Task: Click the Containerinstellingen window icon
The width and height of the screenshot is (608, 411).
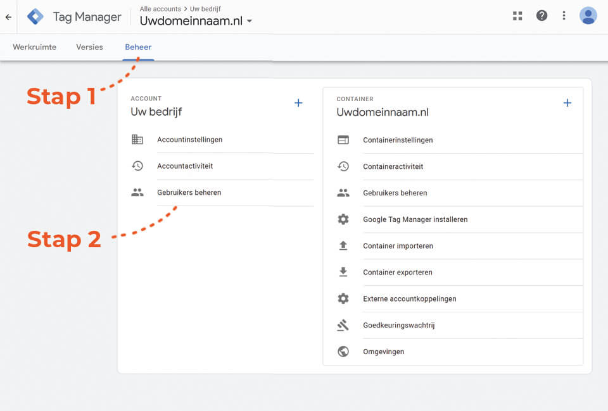Action: [343, 140]
